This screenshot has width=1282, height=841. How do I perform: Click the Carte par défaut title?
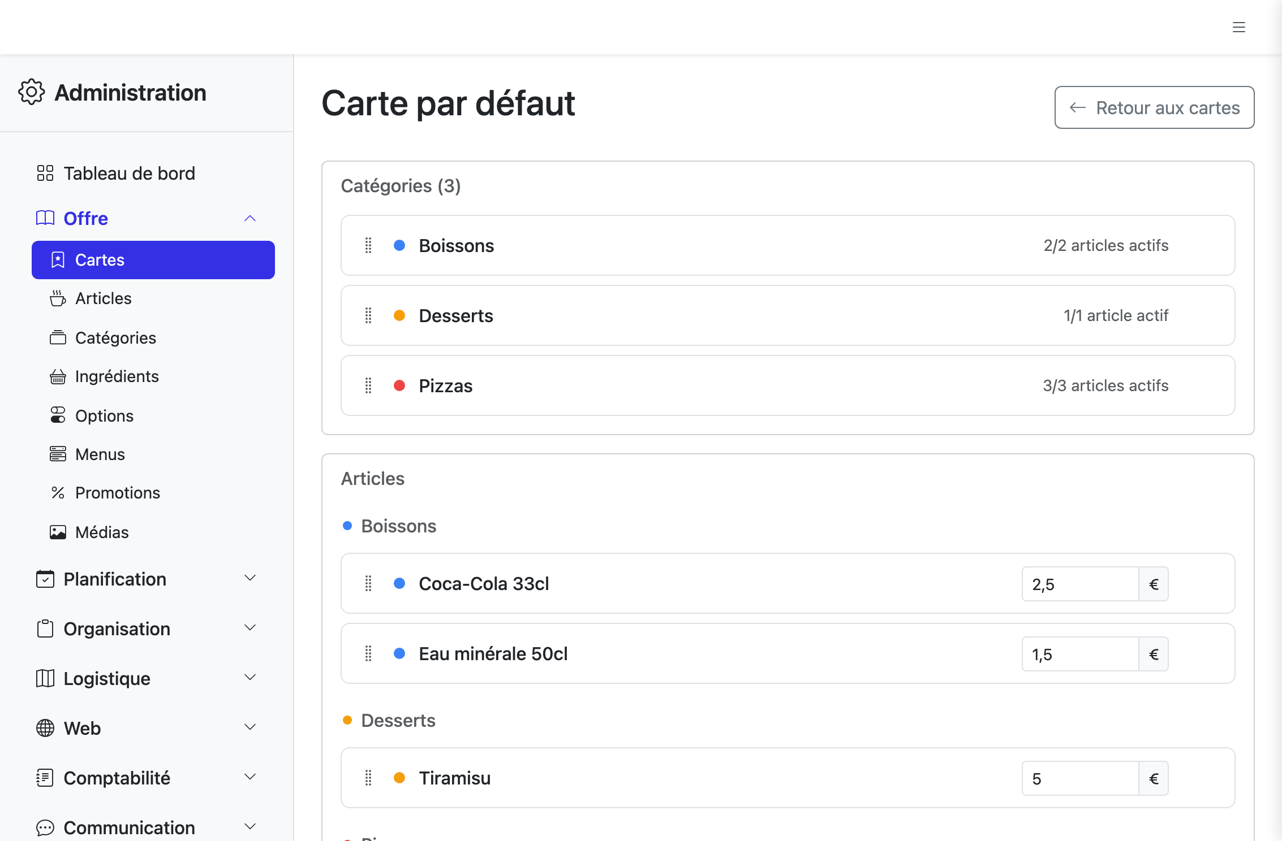pos(449,103)
